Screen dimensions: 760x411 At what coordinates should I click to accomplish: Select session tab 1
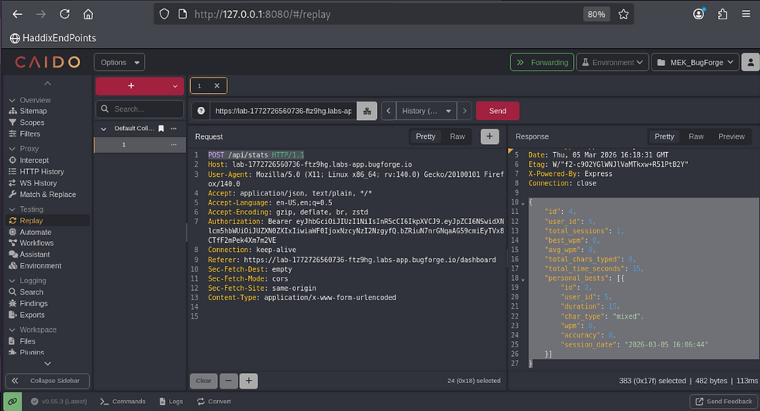[200, 86]
